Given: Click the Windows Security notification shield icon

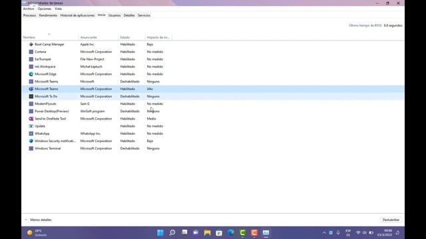Looking at the screenshot, I should pos(31,141).
